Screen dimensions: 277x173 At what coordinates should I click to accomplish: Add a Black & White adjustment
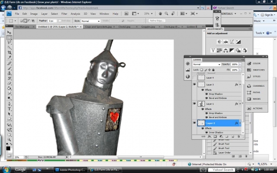[232, 50]
